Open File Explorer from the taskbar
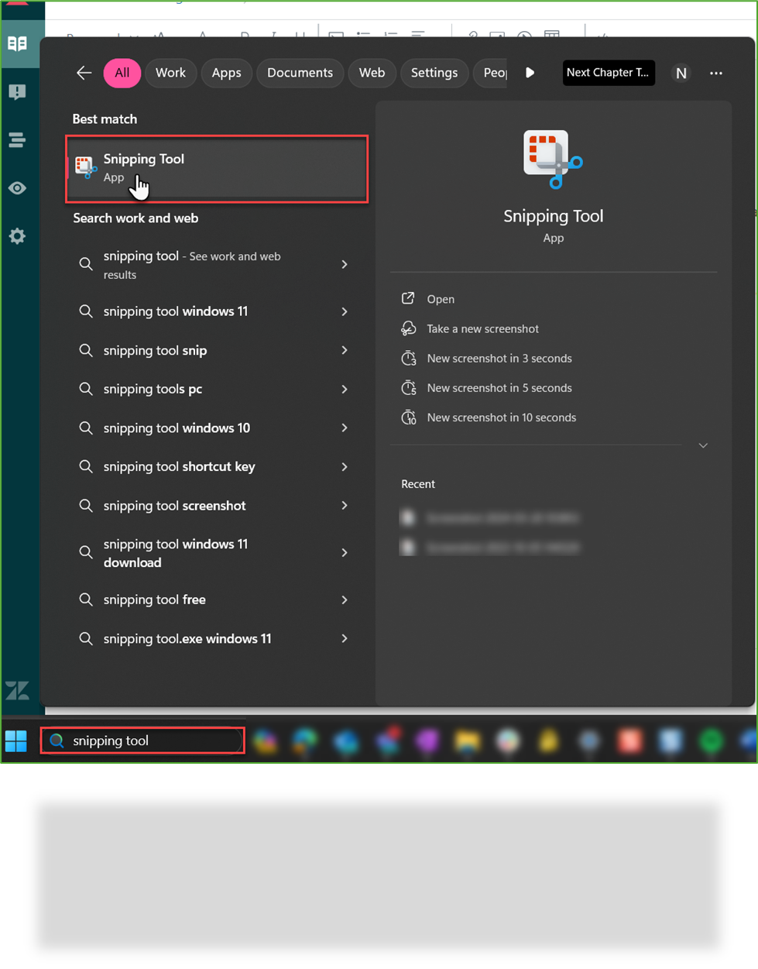This screenshot has width=758, height=969. point(466,740)
